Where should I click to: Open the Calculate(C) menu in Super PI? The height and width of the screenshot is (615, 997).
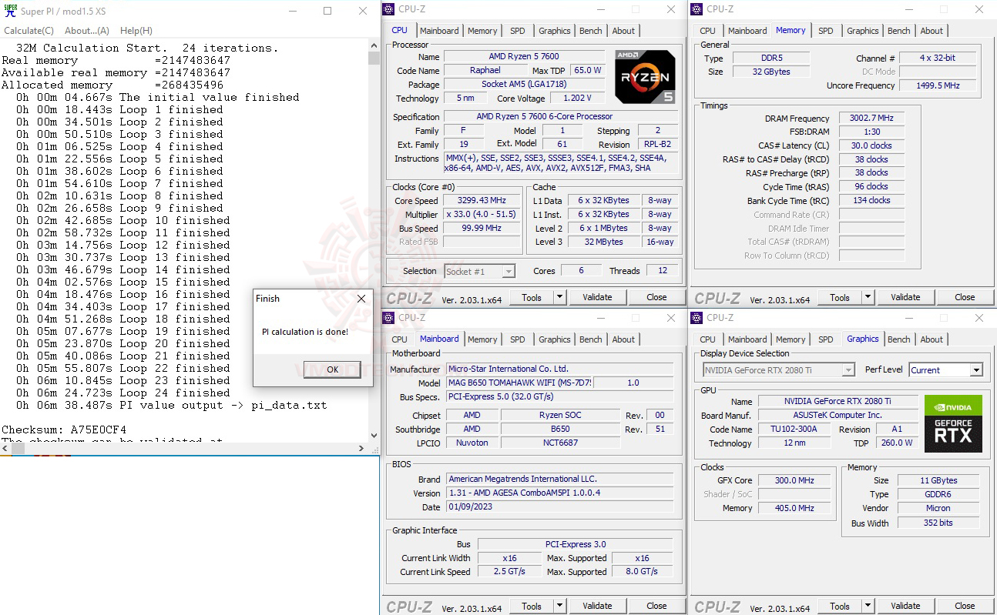(29, 31)
